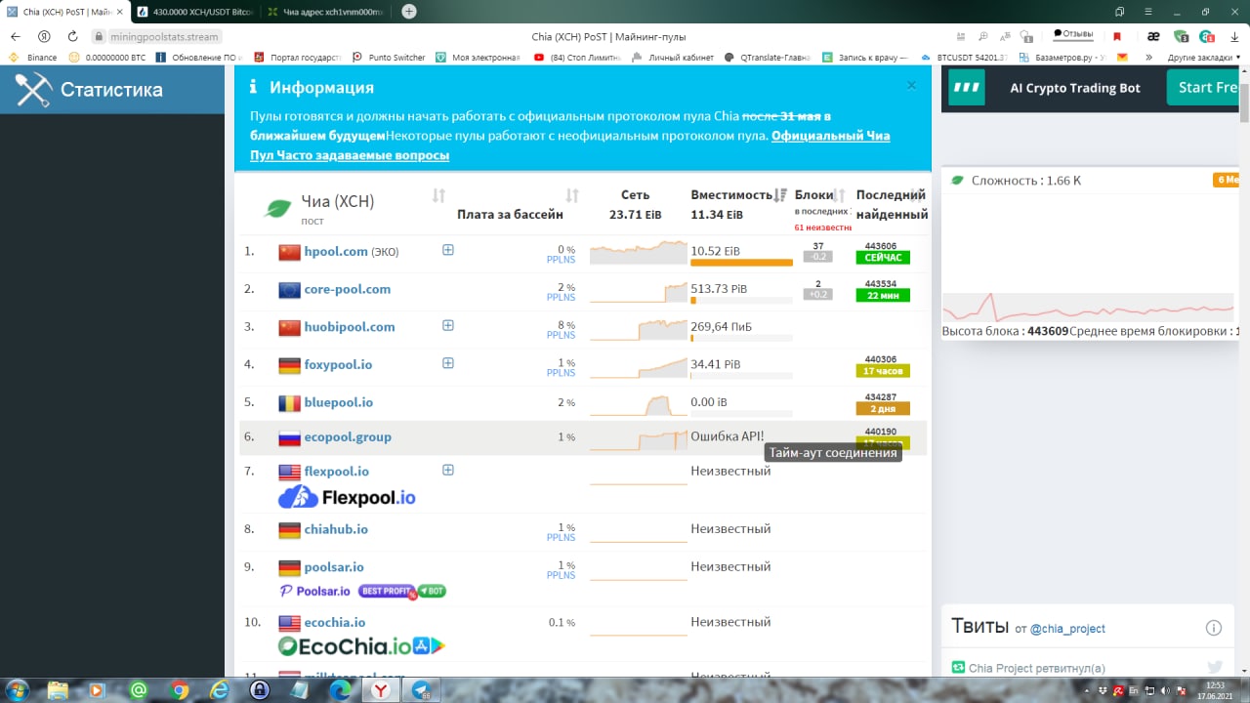Open the Punto Switcher bookmark

pos(389,58)
